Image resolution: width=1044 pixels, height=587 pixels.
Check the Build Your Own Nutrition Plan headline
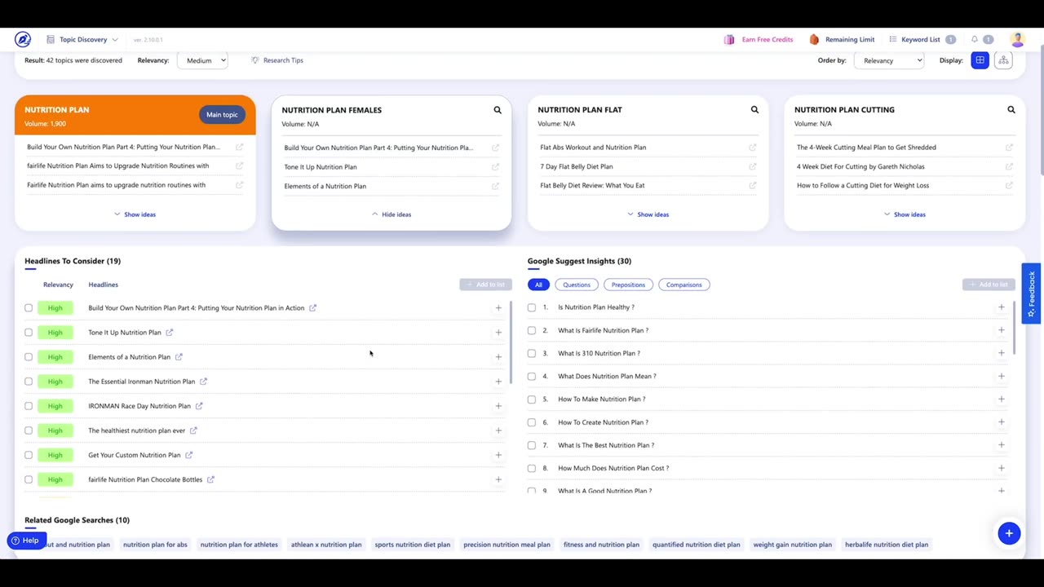[x=29, y=308]
